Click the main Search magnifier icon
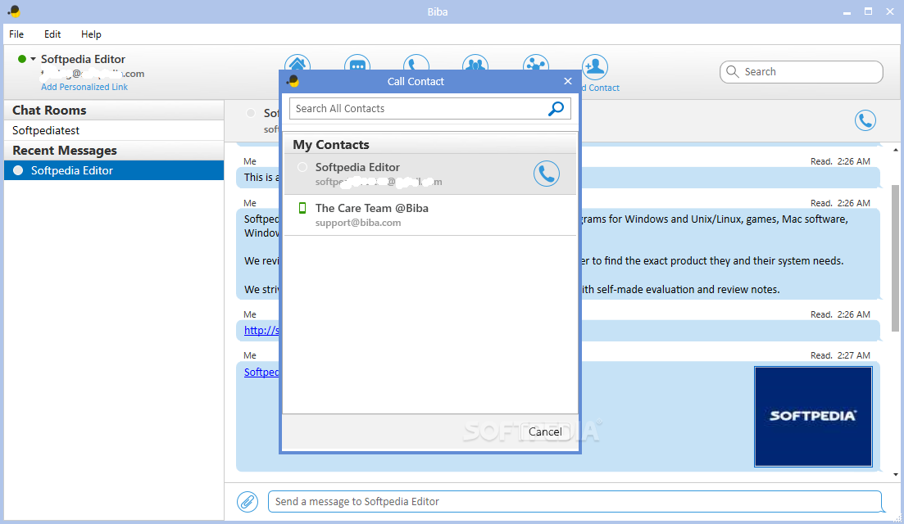The image size is (904, 524). click(x=732, y=71)
